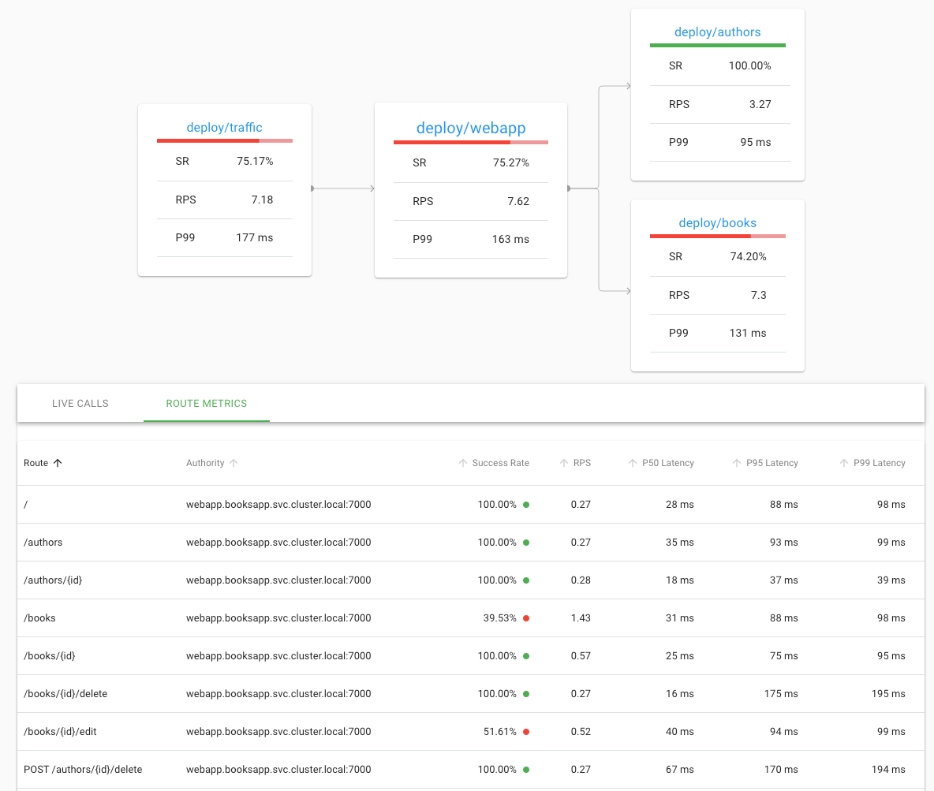Click the red success-rate bar under deploy/books

point(701,237)
